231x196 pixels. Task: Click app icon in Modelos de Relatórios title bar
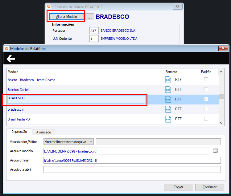(x=6, y=48)
